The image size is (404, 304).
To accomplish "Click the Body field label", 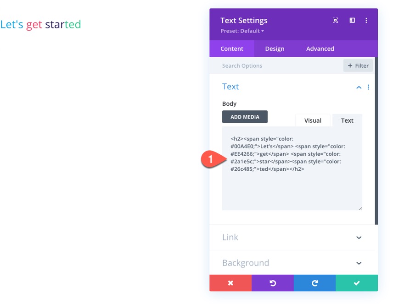I will point(229,103).
